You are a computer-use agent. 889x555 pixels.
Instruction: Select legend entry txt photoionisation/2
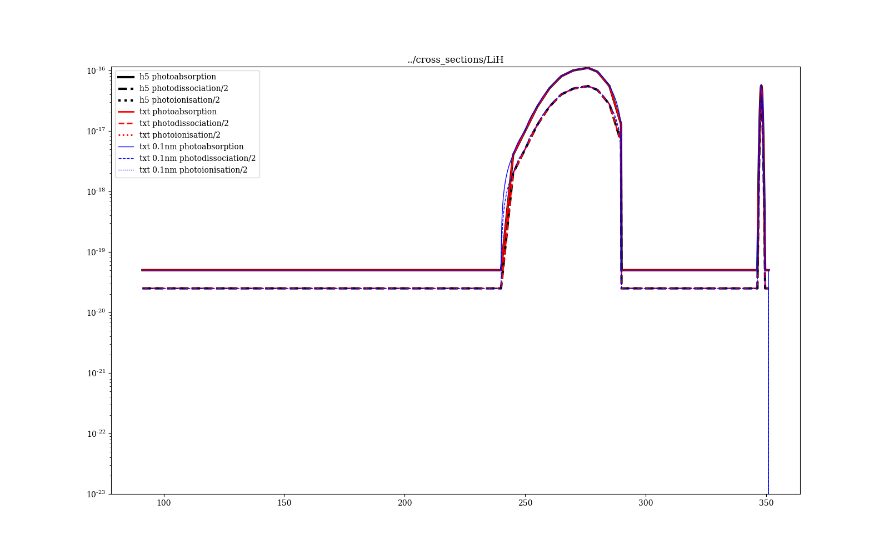point(169,135)
